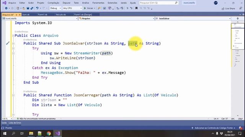Click the StreamWriter type in code
The height and width of the screenshot is (137, 245).
coord(87,53)
